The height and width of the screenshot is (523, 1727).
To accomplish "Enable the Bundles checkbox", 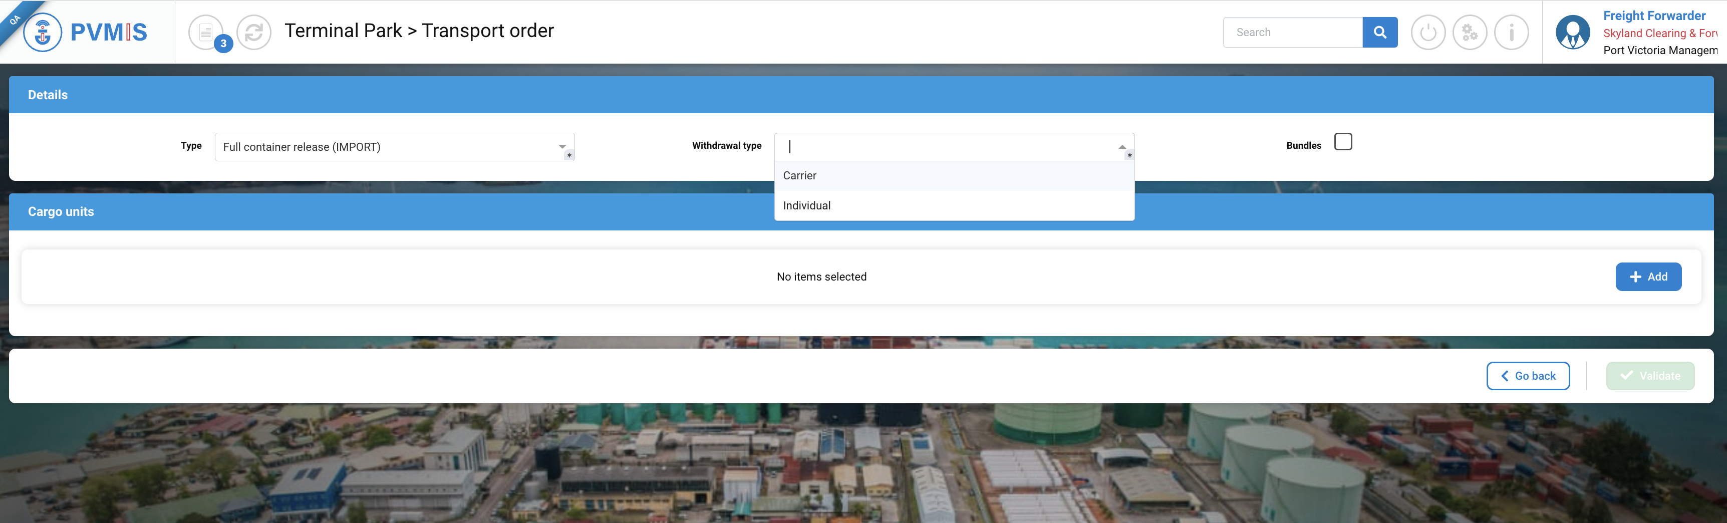I will click(x=1343, y=142).
